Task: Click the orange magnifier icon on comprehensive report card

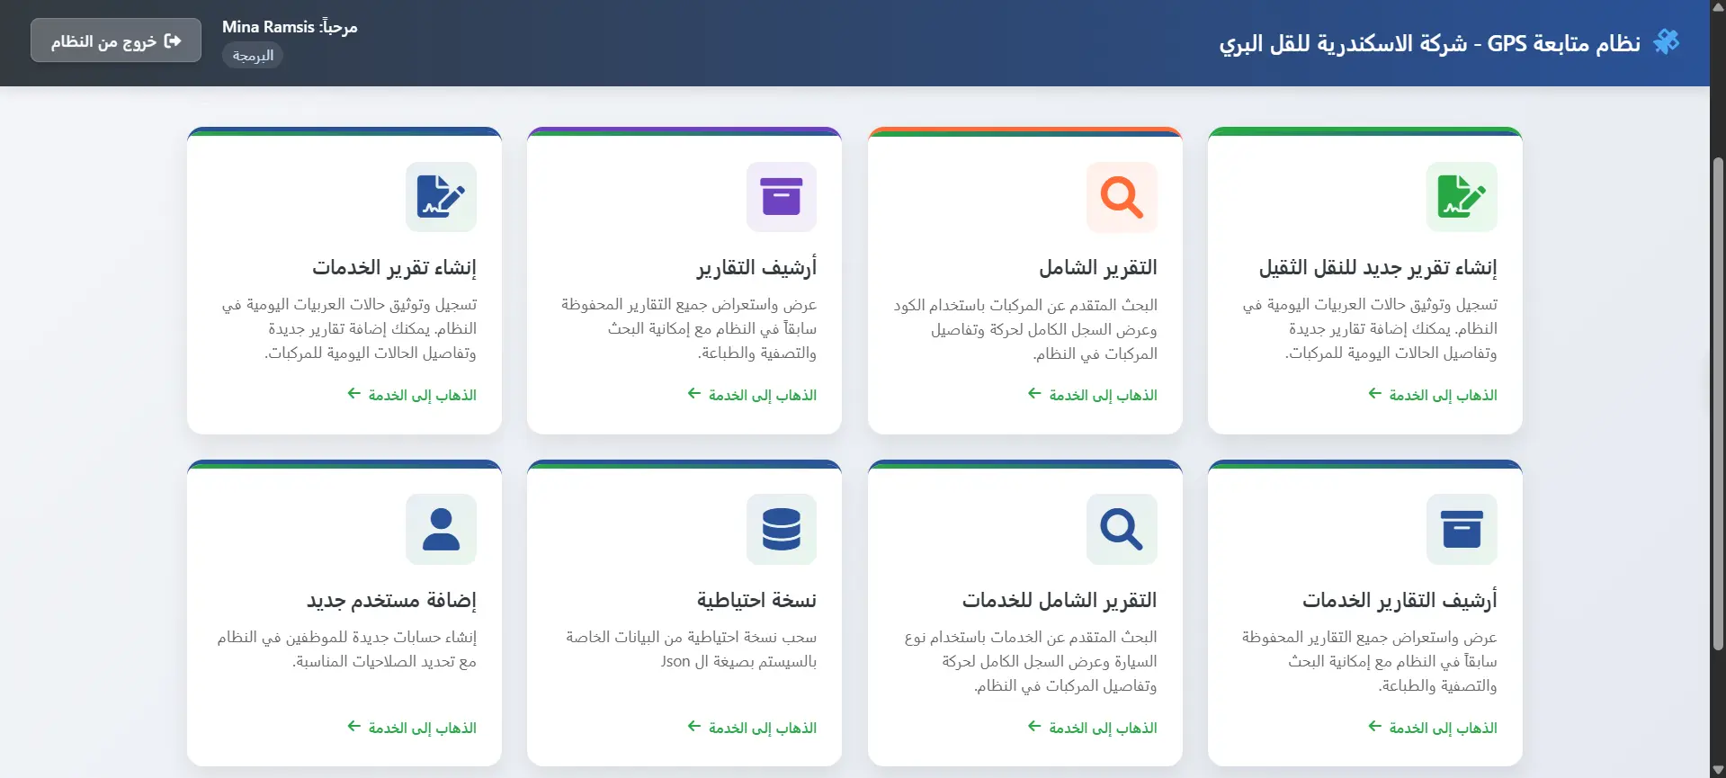Action: click(x=1121, y=197)
